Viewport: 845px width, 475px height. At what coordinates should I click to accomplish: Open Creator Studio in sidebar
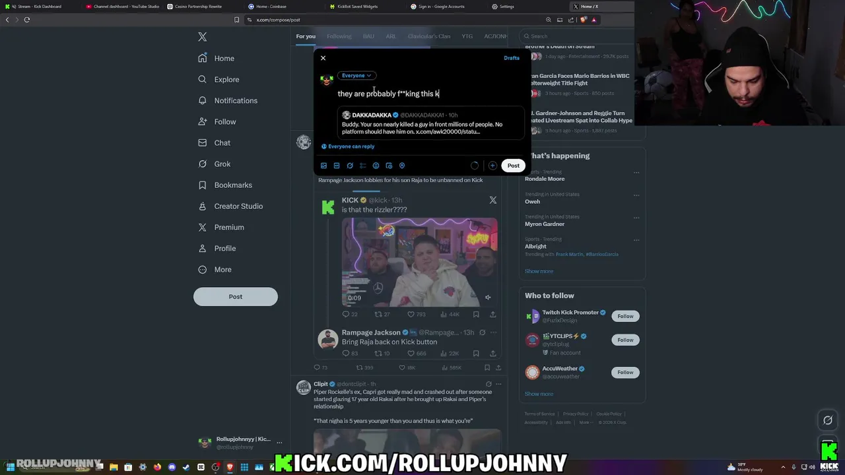coord(230,206)
